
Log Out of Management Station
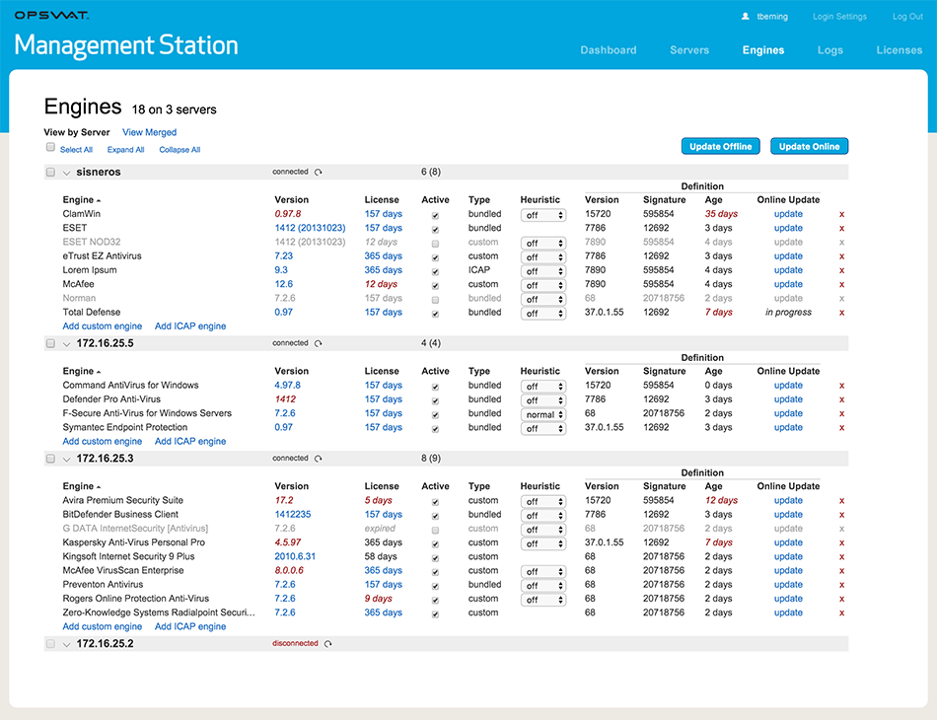tap(907, 17)
